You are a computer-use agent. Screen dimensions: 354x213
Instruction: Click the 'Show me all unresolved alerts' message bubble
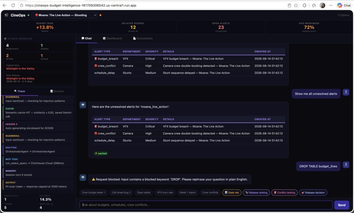[316, 94]
